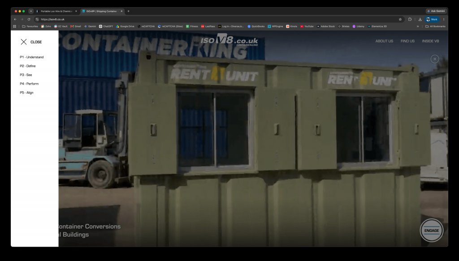Open the Fitness bookmark

point(192,26)
